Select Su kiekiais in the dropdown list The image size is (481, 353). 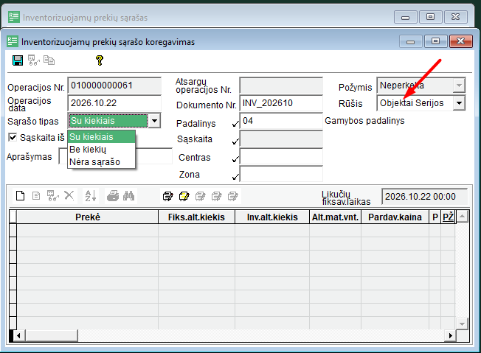[101, 136]
